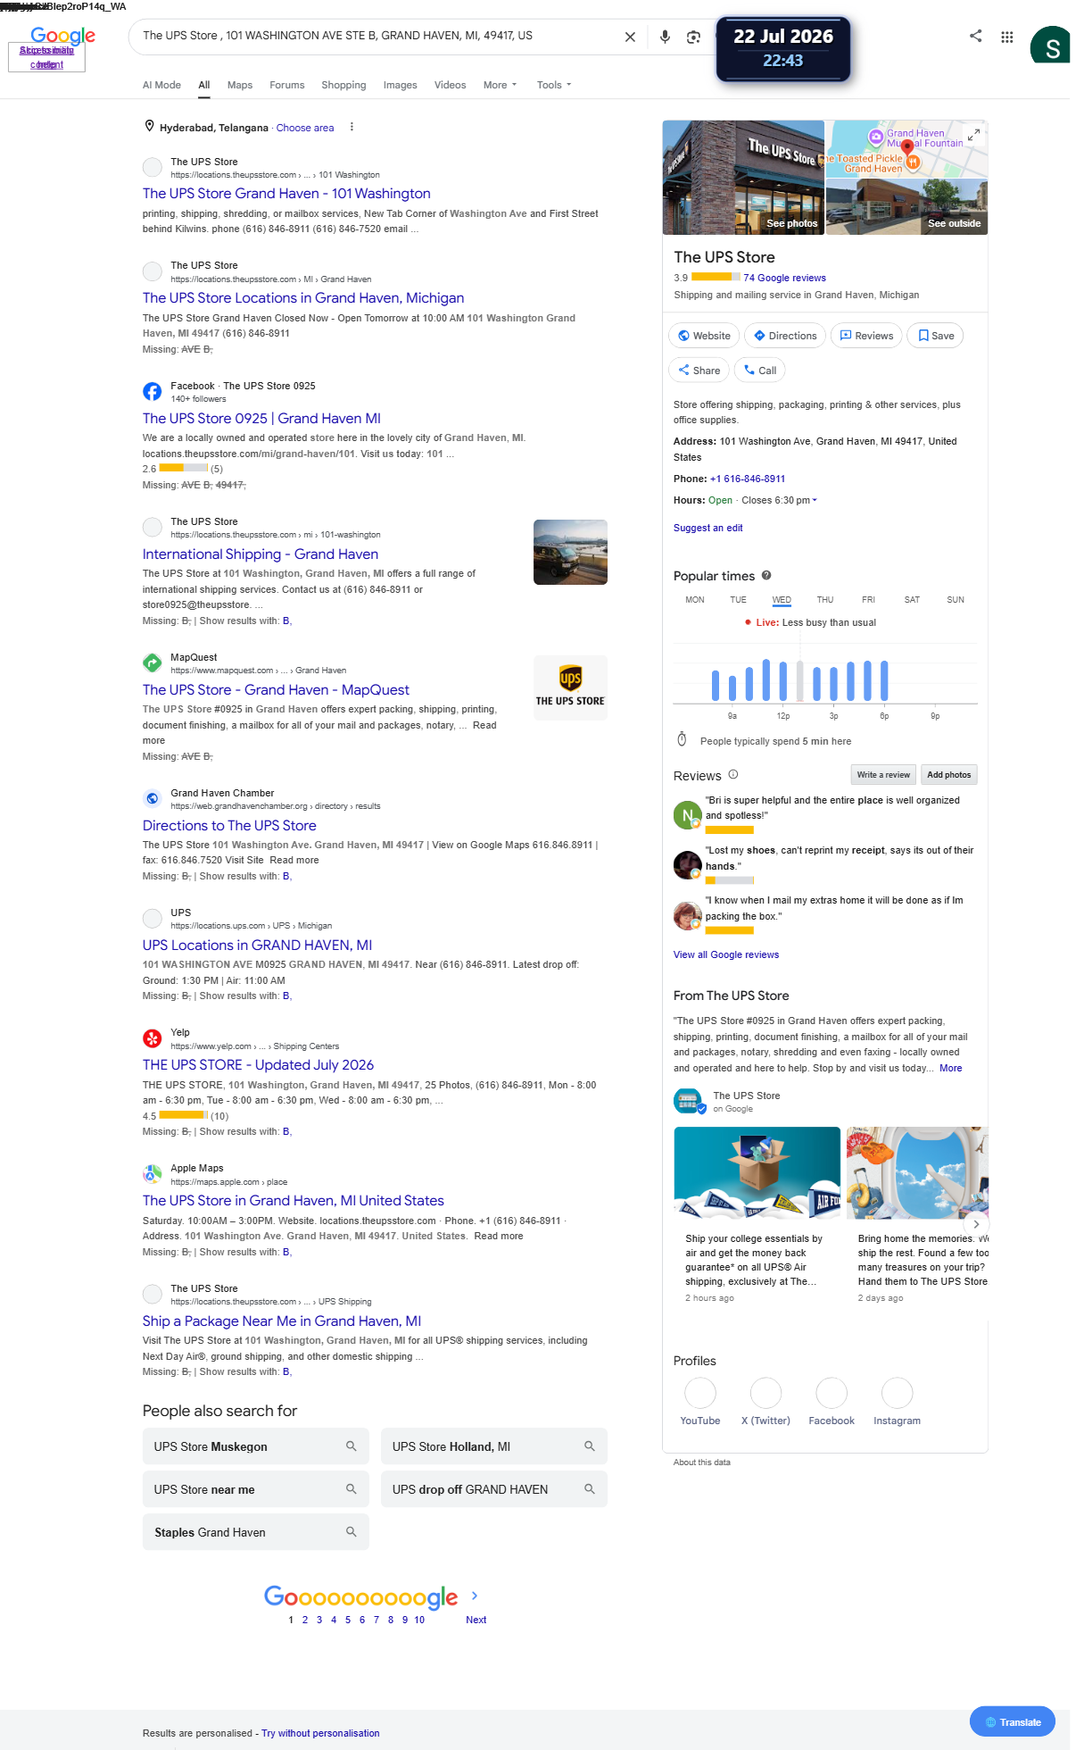Expand the More search filters dropdown
The height and width of the screenshot is (1750, 1084).
coord(500,85)
